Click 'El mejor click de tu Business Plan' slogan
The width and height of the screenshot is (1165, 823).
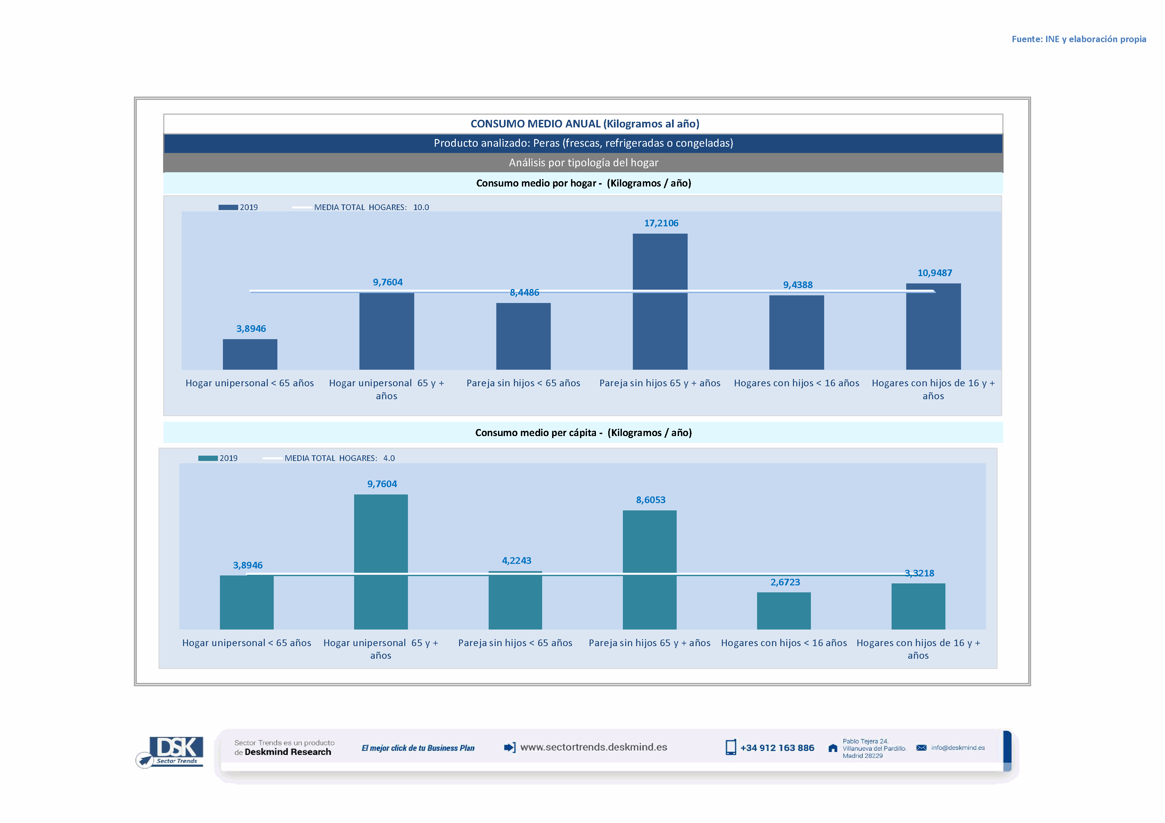418,748
